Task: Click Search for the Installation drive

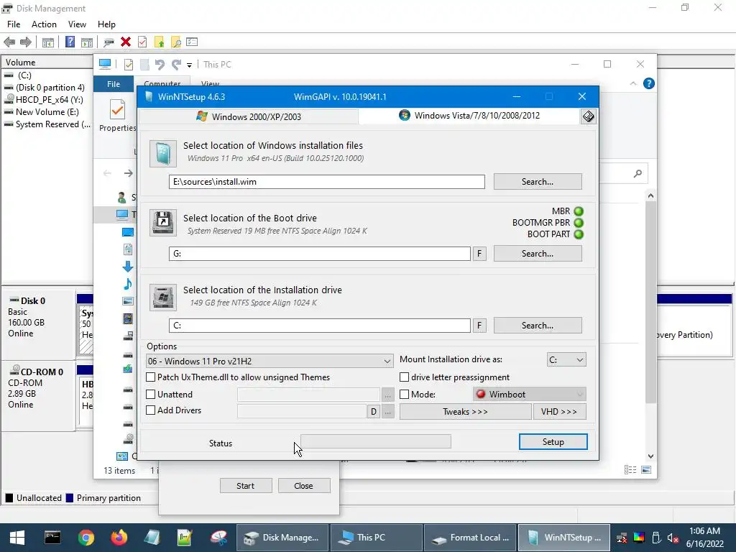Action: pos(538,326)
